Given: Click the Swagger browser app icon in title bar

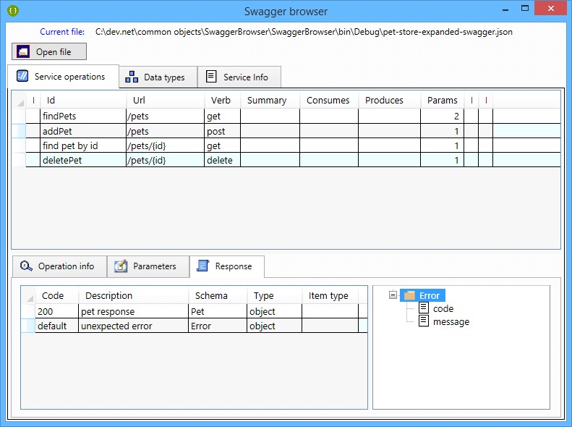Looking at the screenshot, I should 13,11.
